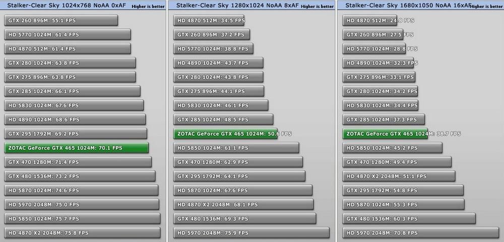
Task: Select the HD 5850 1024M 45.2 FPS bar
Action: tap(393, 148)
